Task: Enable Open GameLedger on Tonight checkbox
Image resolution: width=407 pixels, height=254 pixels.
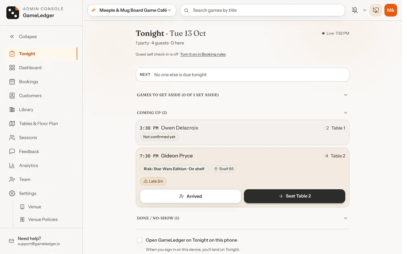Action: coord(140,240)
